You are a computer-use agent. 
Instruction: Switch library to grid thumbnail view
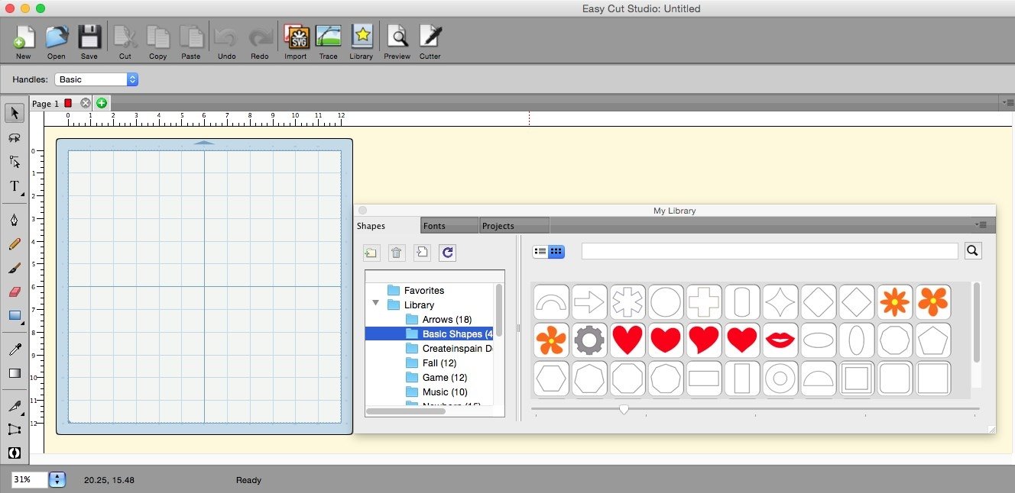pos(556,251)
